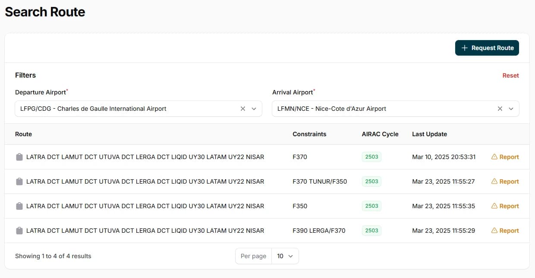Expand the Departure Airport dropdown
The width and height of the screenshot is (535, 278).
tap(254, 109)
